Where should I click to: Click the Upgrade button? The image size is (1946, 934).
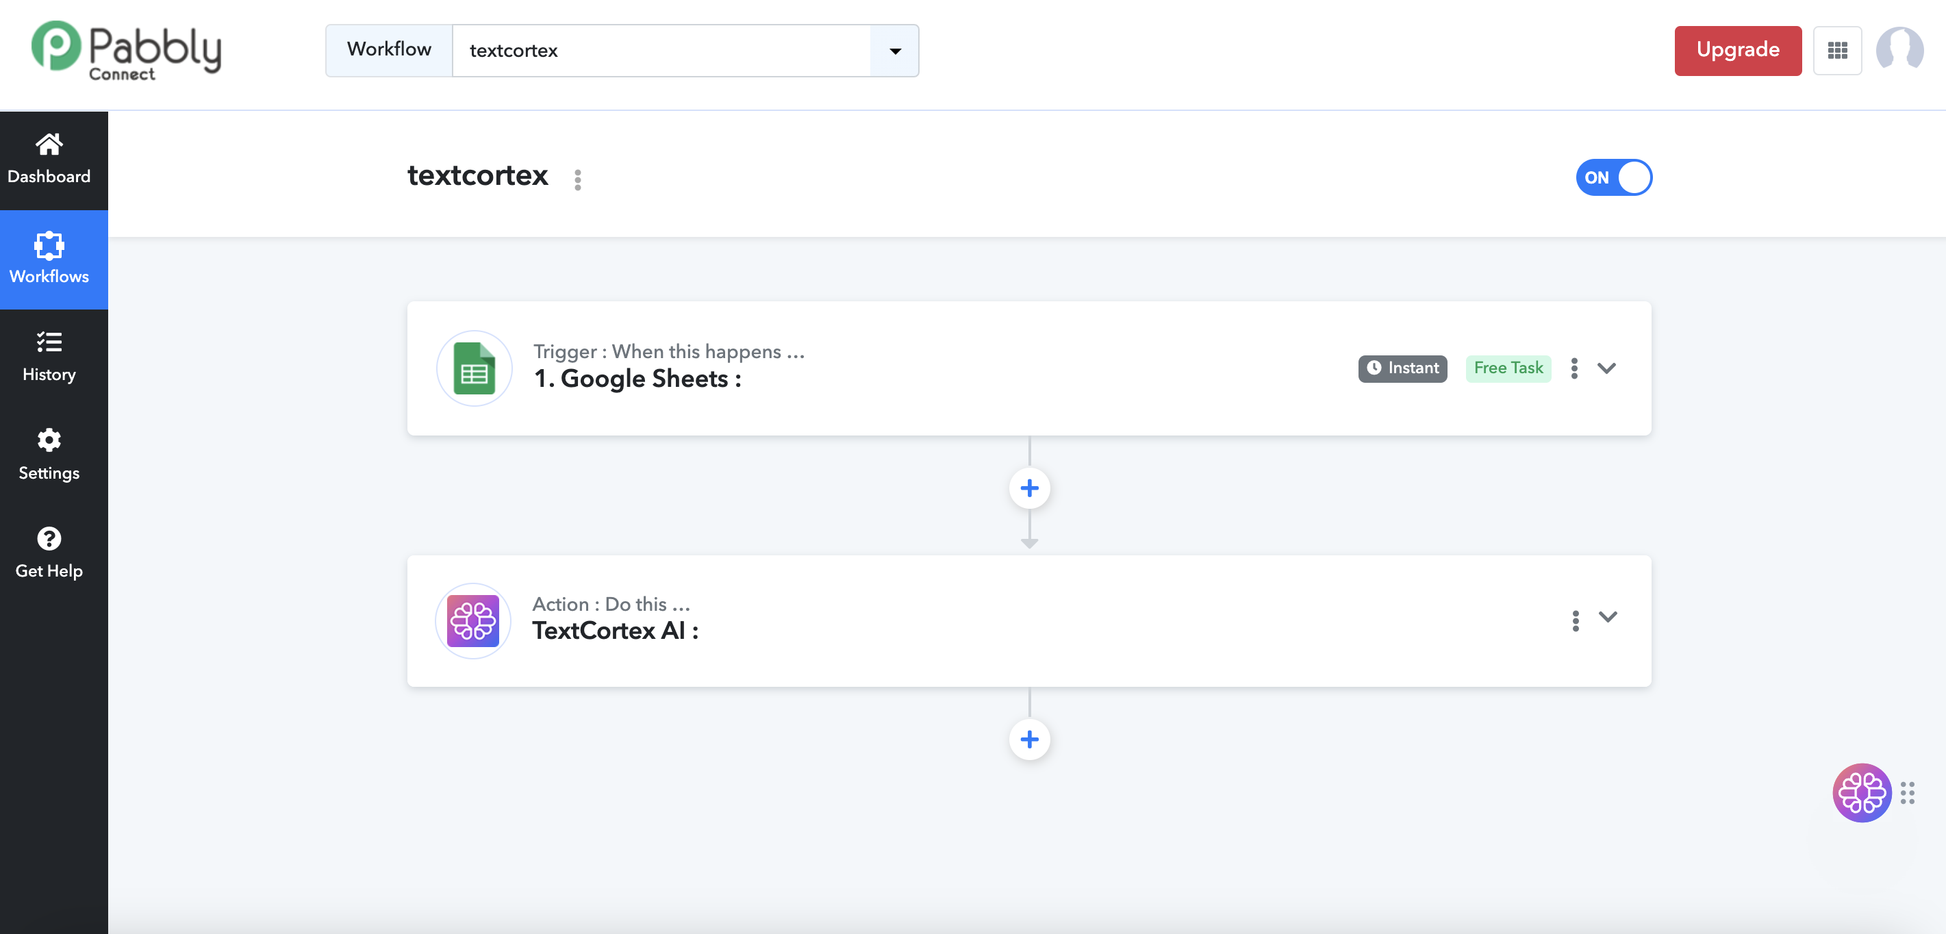(x=1738, y=51)
